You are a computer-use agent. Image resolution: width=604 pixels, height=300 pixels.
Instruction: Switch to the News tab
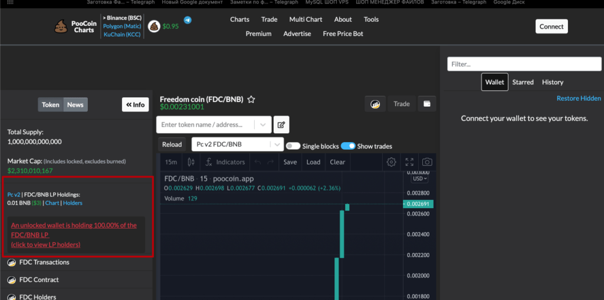(75, 105)
